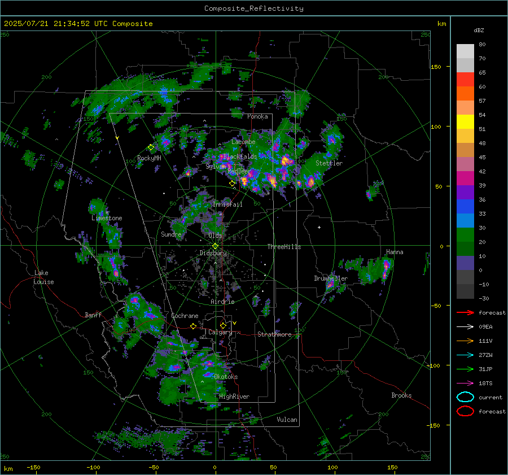Pick the orange swatch between 60 and 57

click(x=465, y=94)
